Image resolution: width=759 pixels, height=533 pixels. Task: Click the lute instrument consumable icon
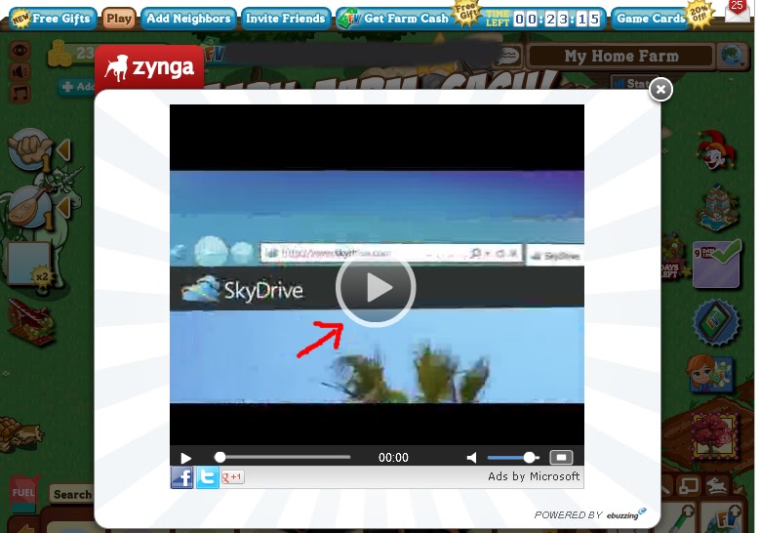[29, 207]
